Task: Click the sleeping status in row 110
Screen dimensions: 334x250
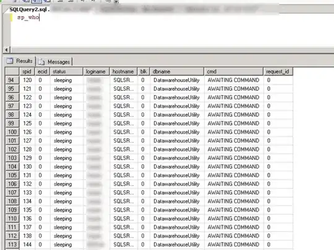Action: click(x=63, y=219)
